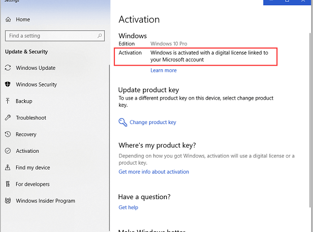Go to For developers in the sidebar
Screen dimensions: 313x232
tap(32, 184)
